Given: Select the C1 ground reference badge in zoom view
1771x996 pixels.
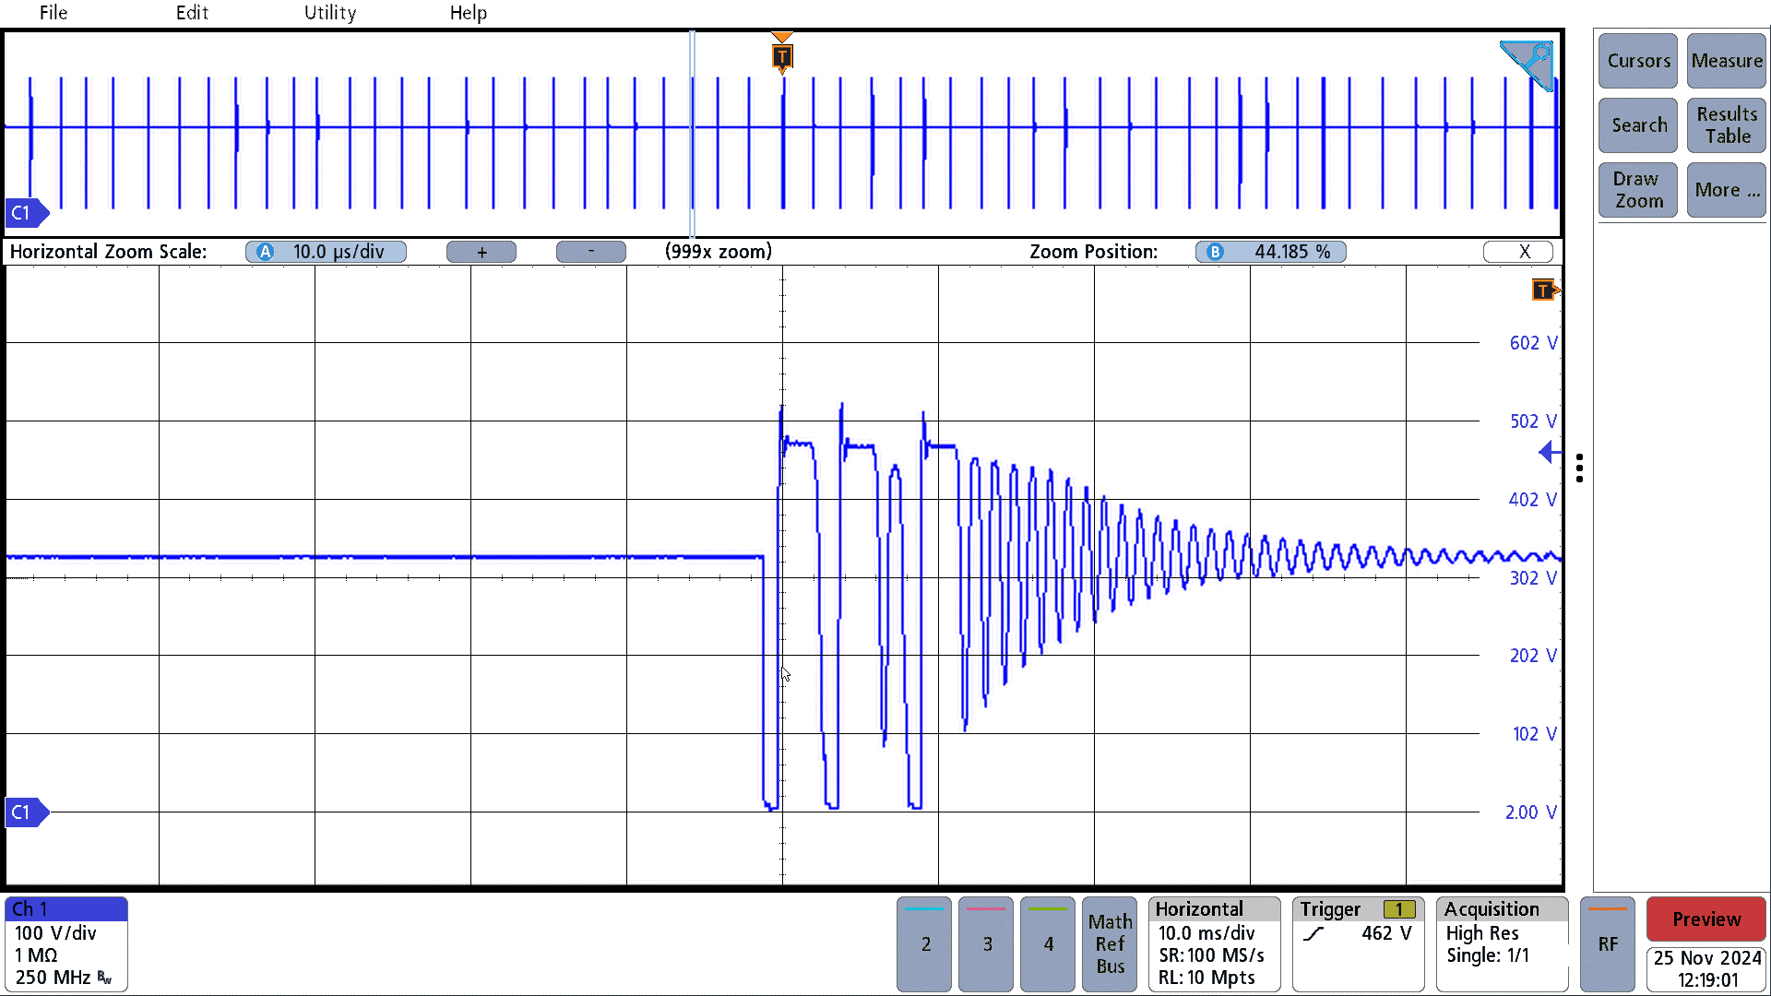Looking at the screenshot, I should click(26, 812).
